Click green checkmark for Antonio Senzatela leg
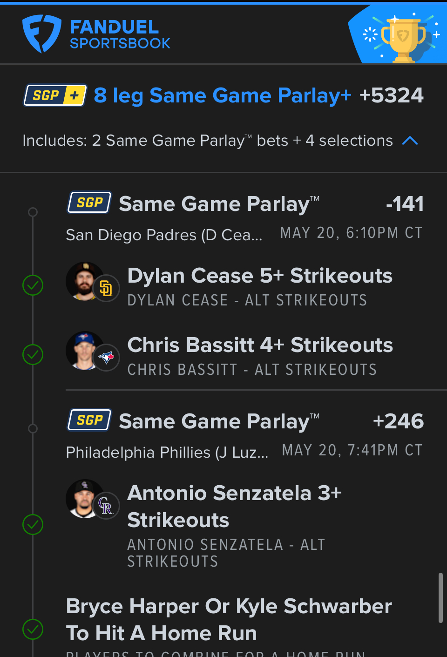The height and width of the screenshot is (657, 447). coord(33,524)
